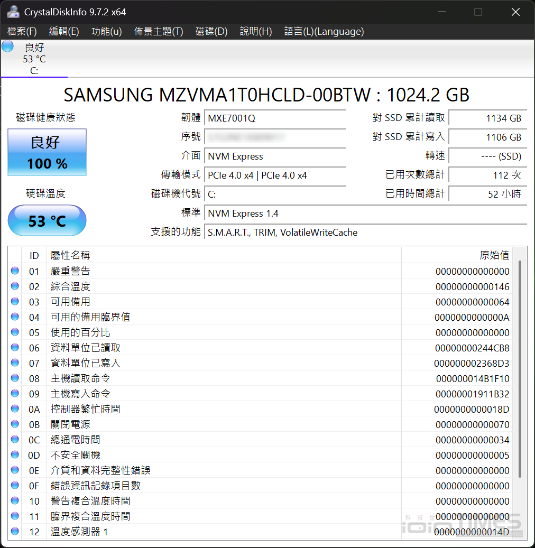Click power on hours value 52 小時
This screenshot has height=548, width=535.
(488, 194)
